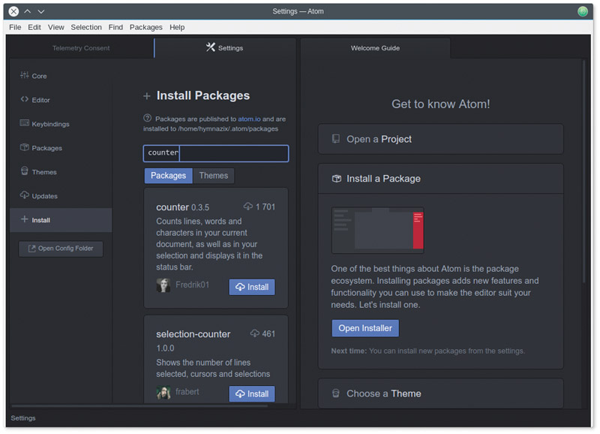Open the View menu
600x434 pixels.
tap(55, 27)
